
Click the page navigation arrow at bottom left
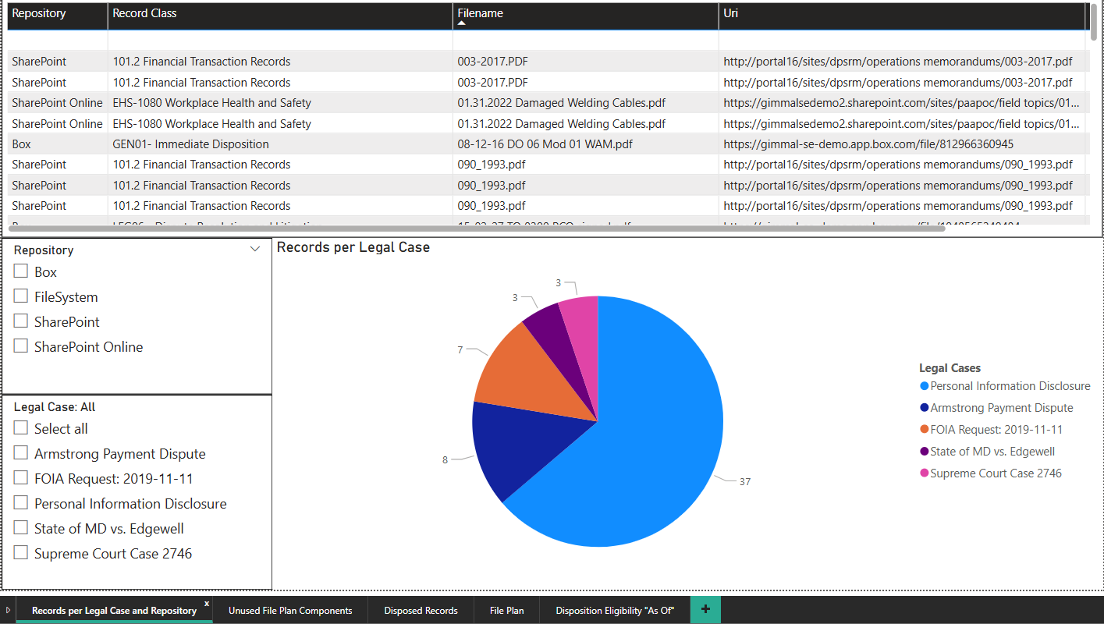(x=8, y=610)
